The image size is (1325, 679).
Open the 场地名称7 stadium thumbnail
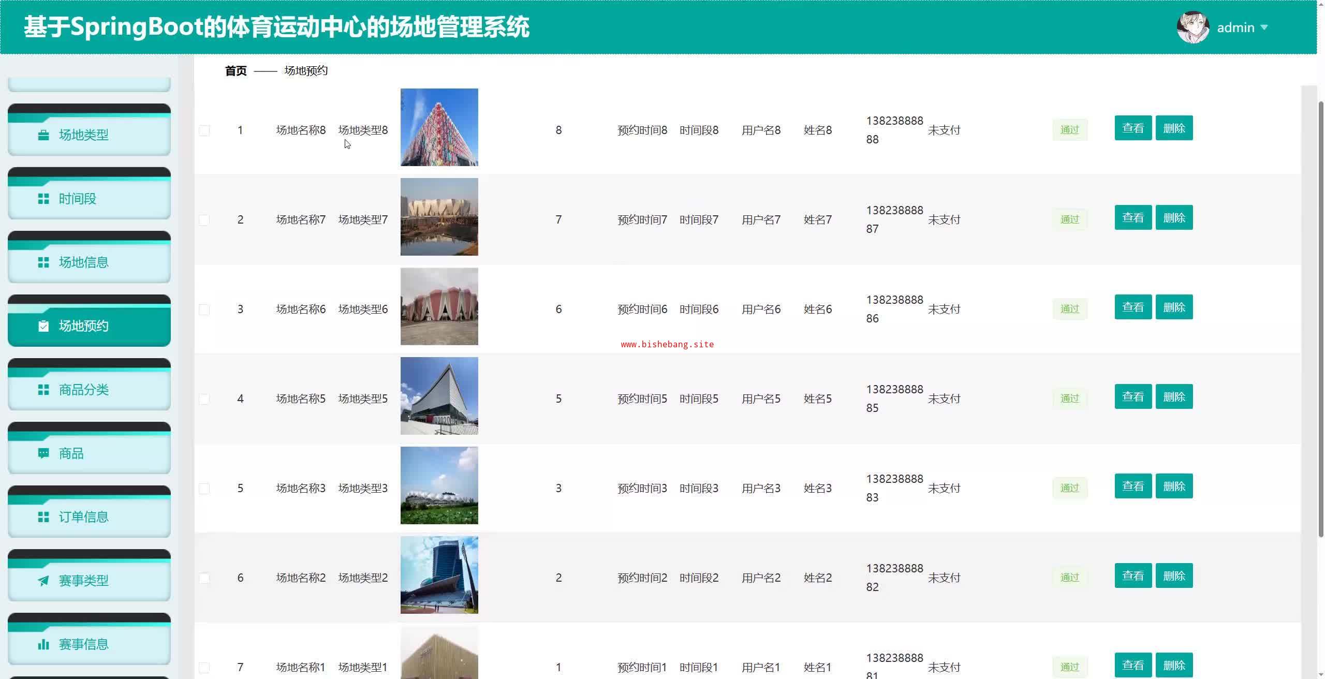pyautogui.click(x=439, y=217)
